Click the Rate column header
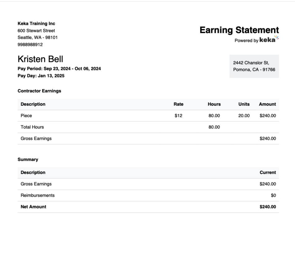 click(179, 104)
